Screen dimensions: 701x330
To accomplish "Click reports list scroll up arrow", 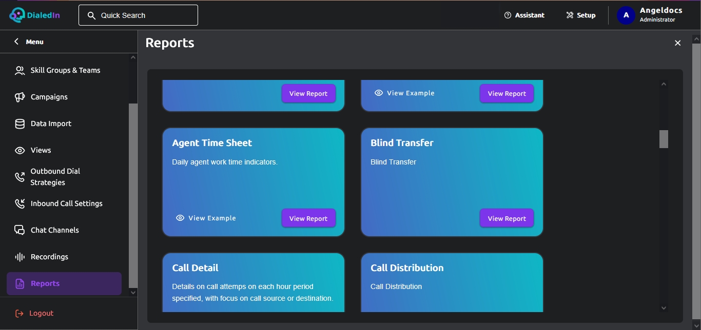I will (664, 84).
